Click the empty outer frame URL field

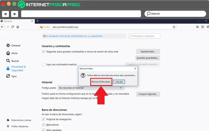click(81, 14)
